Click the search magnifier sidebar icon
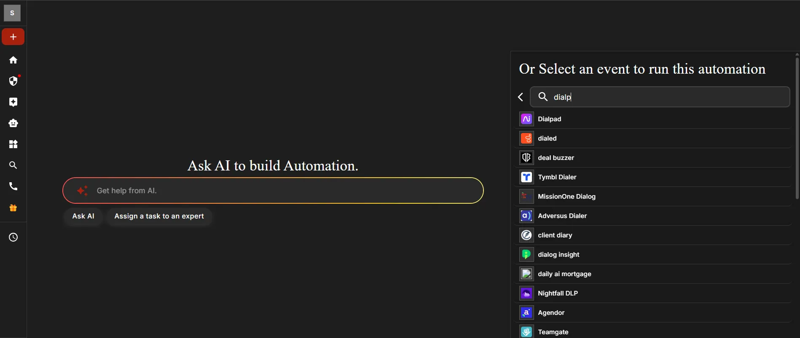The image size is (800, 338). [13, 165]
